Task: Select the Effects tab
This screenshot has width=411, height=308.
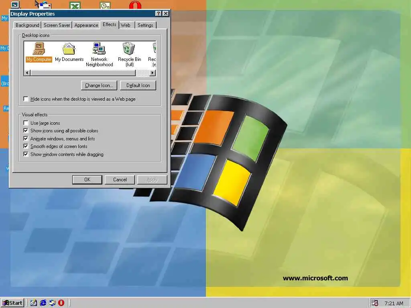Action: click(109, 24)
